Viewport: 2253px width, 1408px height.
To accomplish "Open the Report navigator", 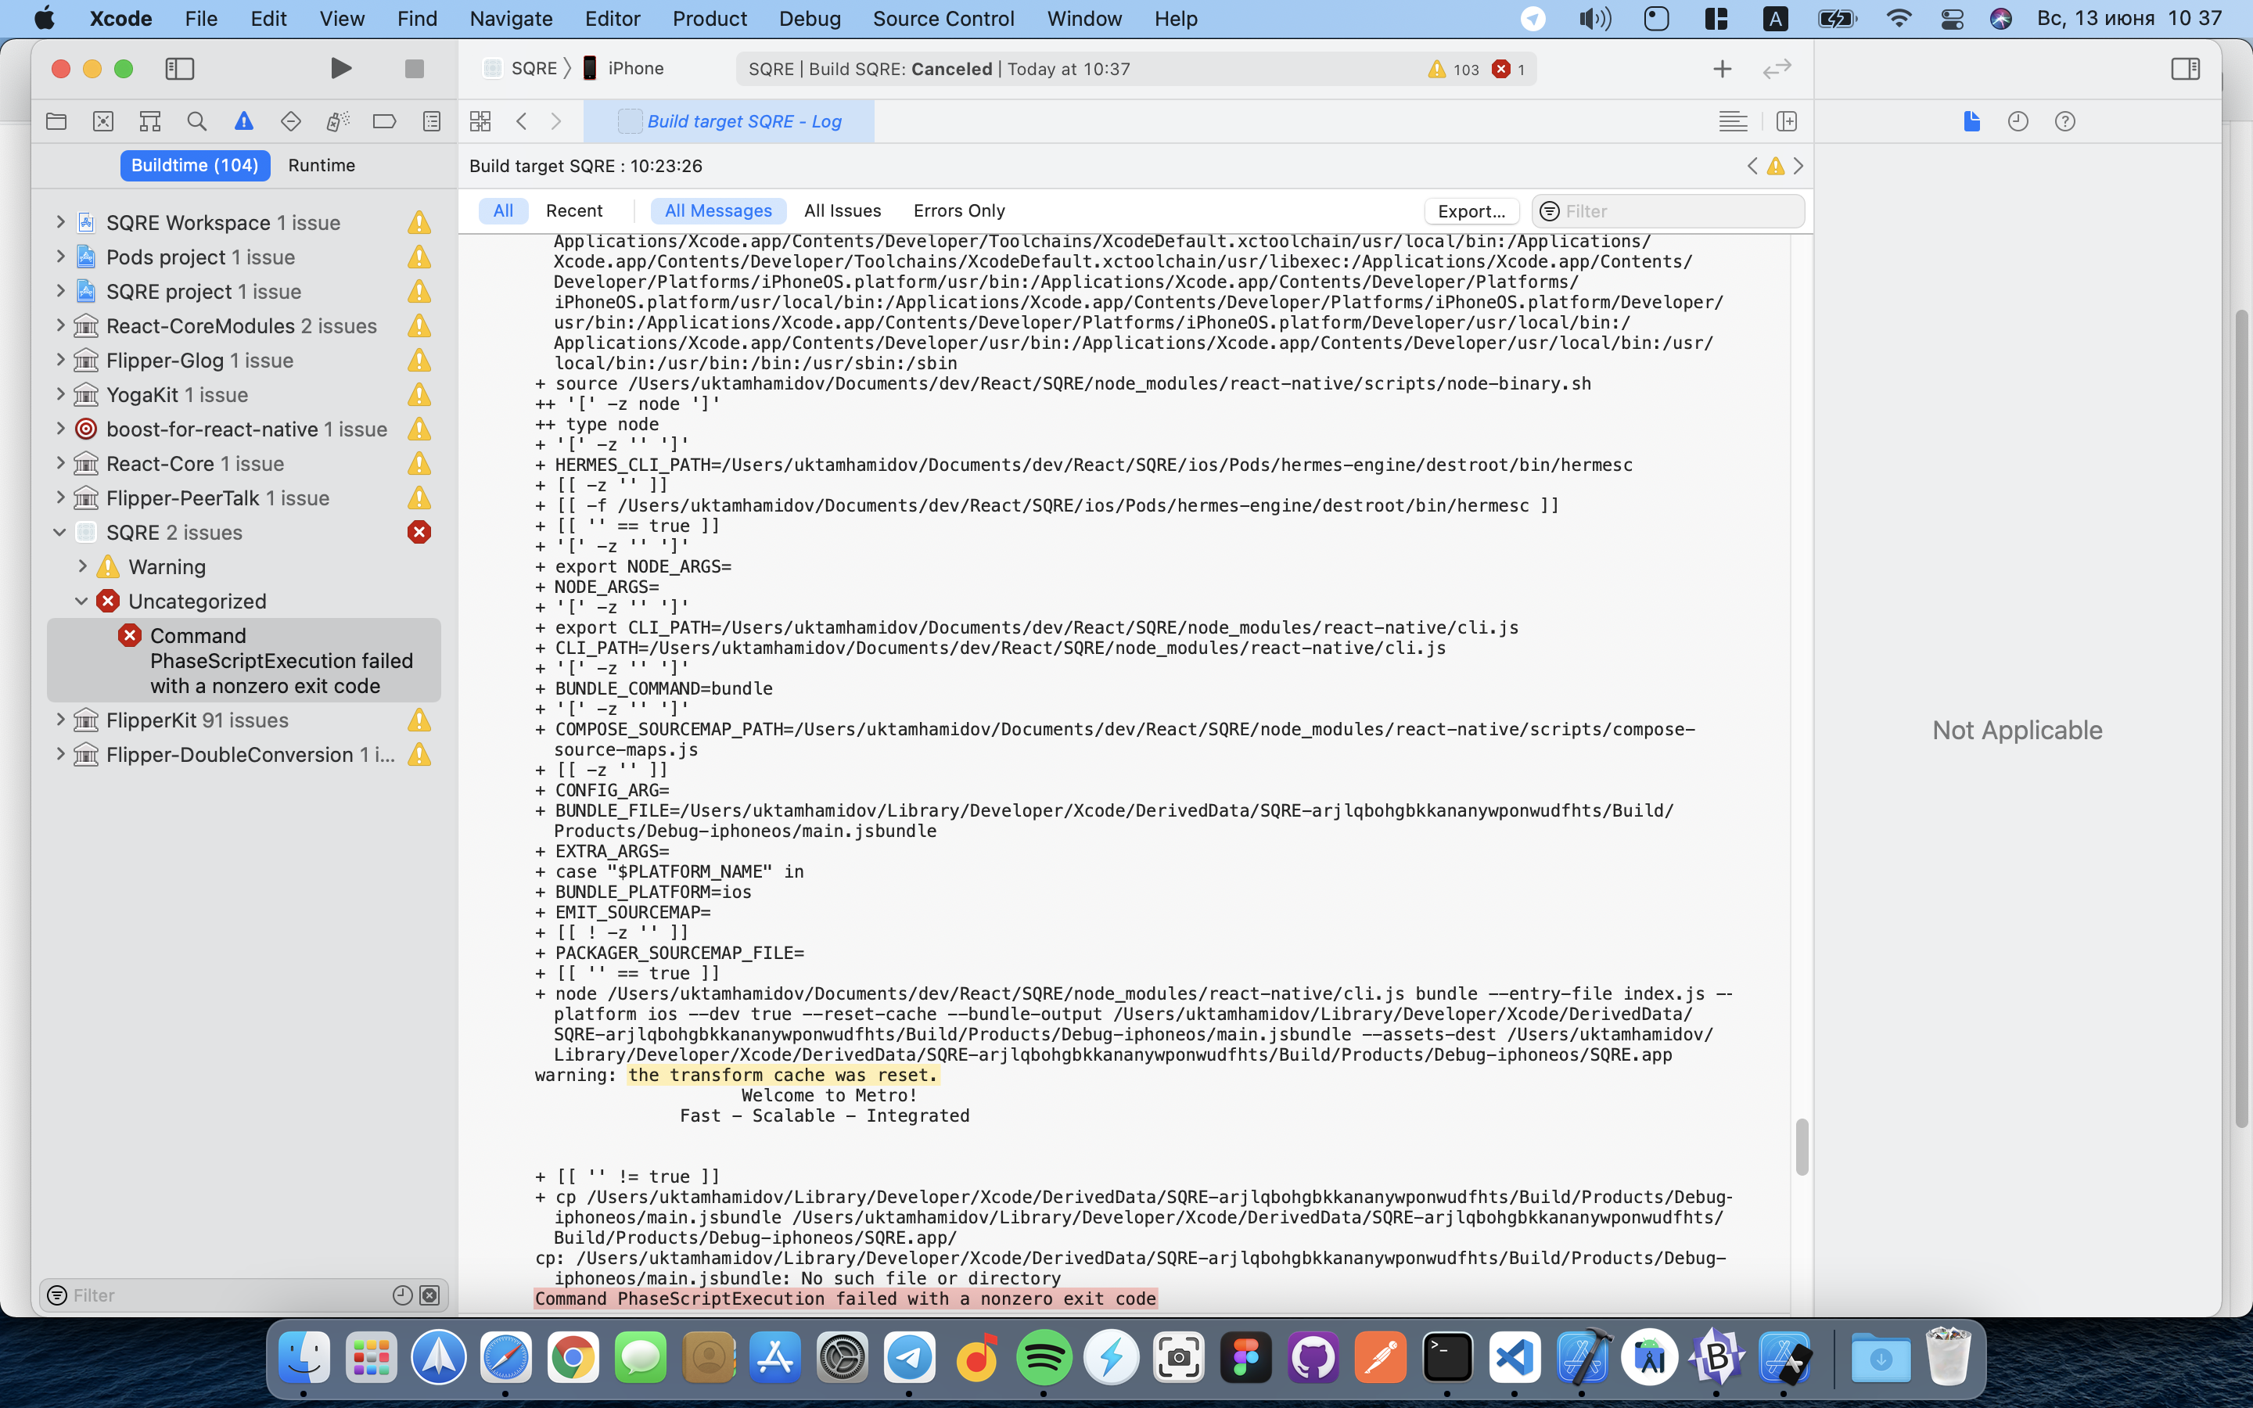I will tap(432, 121).
